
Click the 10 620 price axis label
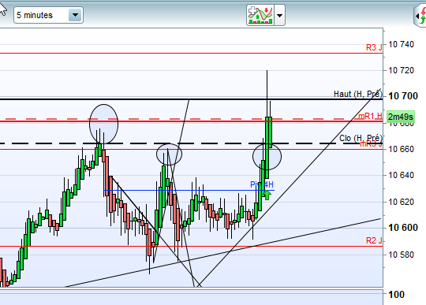401,202
